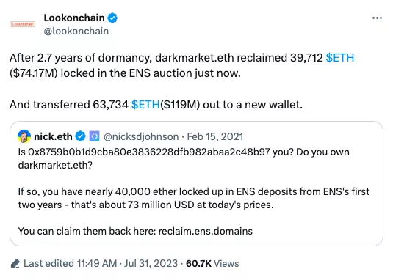Click the wallet address text 0x8759b0b1d9...
This screenshot has width=393, height=280.
click(149, 152)
